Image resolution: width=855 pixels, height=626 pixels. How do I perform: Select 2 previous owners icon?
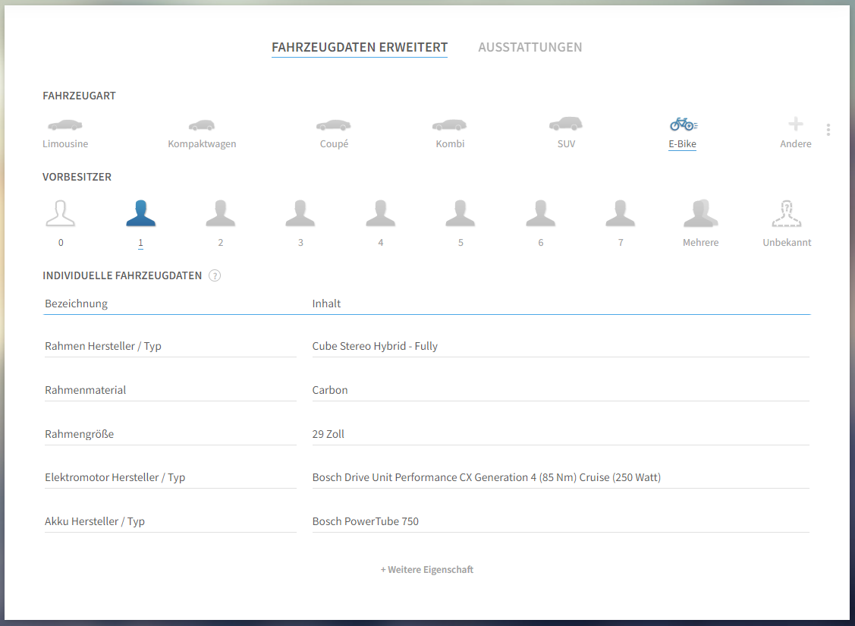(x=220, y=213)
